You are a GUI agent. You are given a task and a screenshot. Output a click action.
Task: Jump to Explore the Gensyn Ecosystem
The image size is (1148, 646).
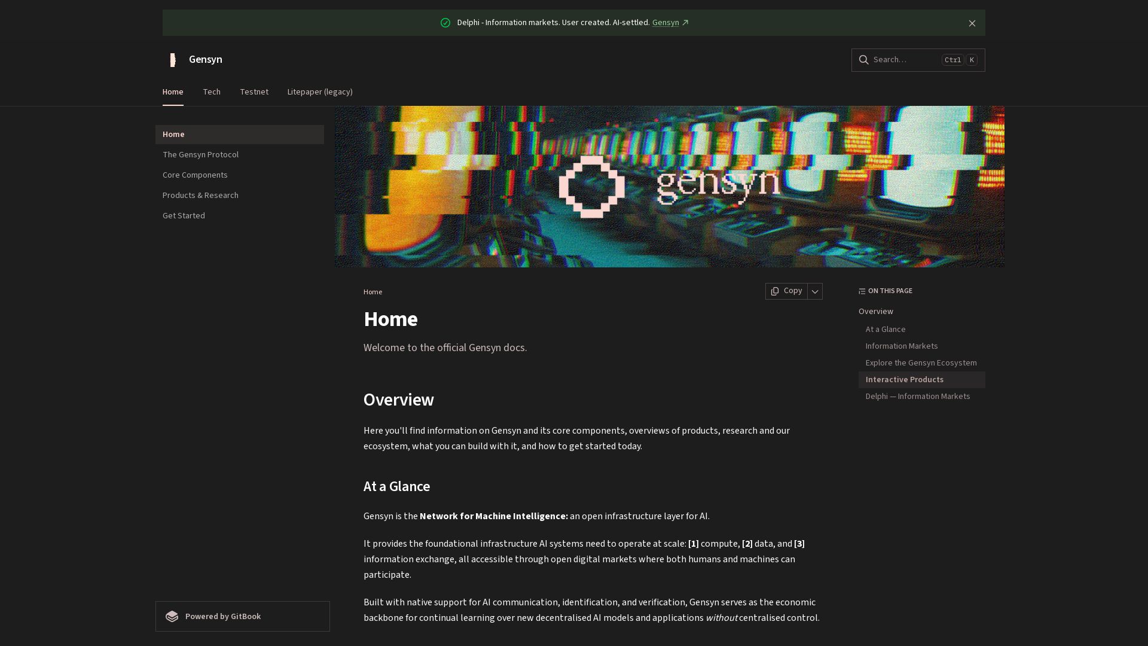click(921, 363)
